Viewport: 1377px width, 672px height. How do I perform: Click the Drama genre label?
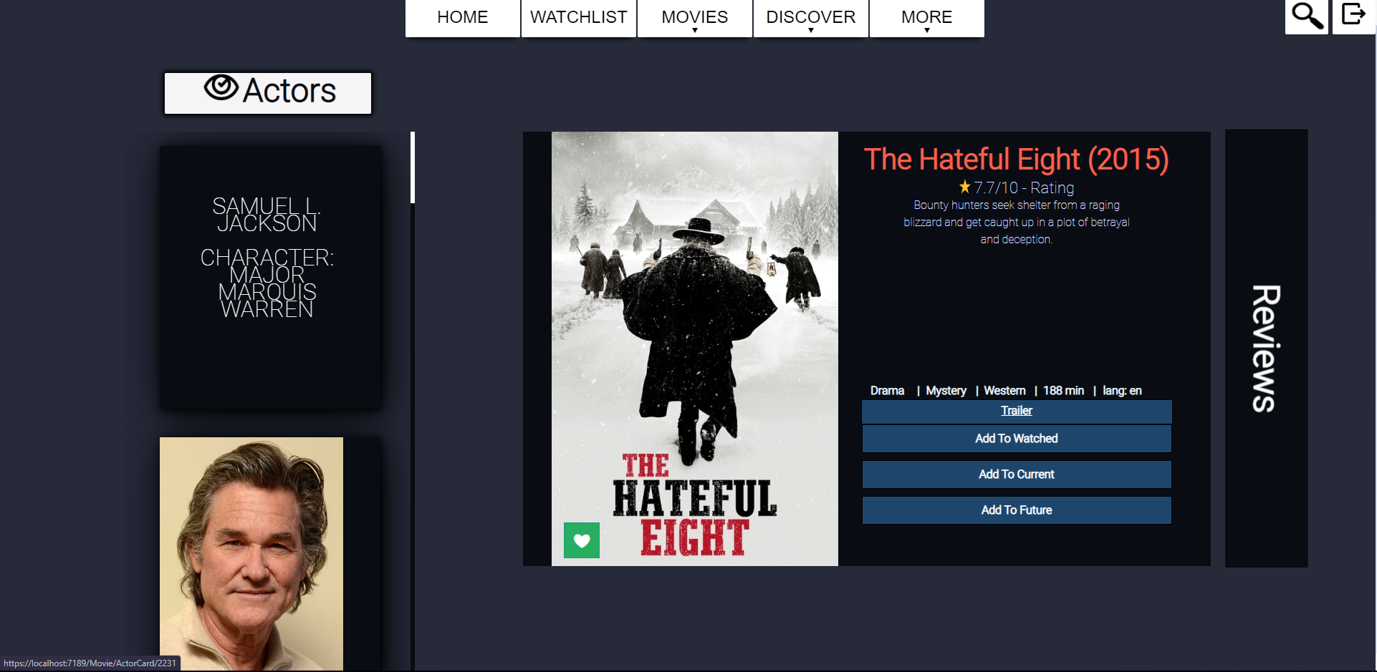click(887, 391)
